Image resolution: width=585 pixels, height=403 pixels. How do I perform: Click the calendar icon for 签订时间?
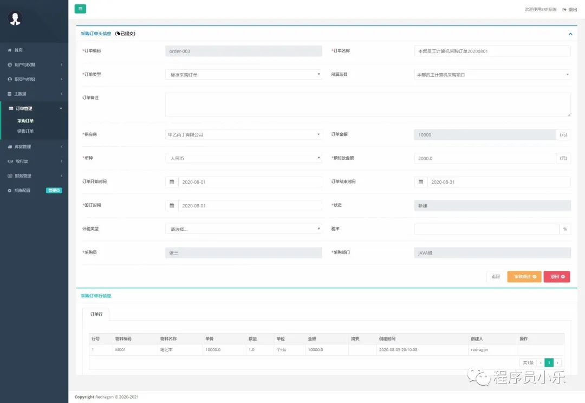coord(172,206)
